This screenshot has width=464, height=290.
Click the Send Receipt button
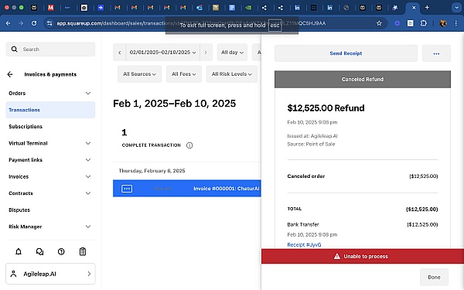(346, 53)
